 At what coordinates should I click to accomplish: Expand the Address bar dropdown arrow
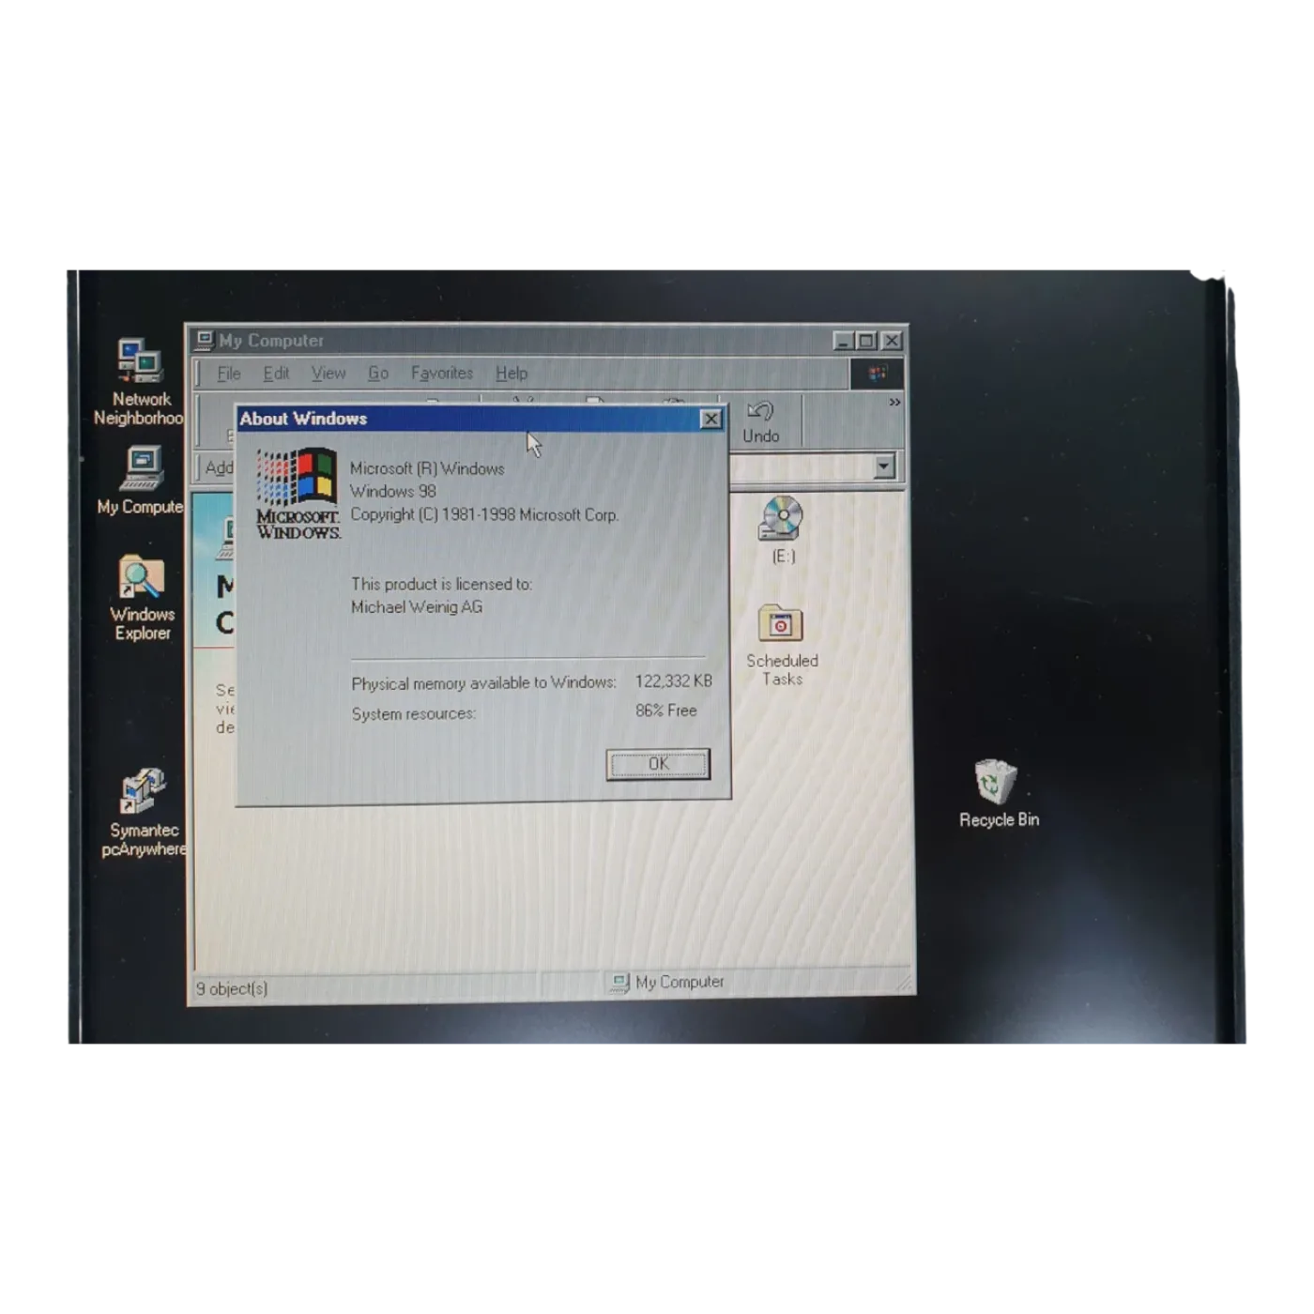pyautogui.click(x=883, y=466)
